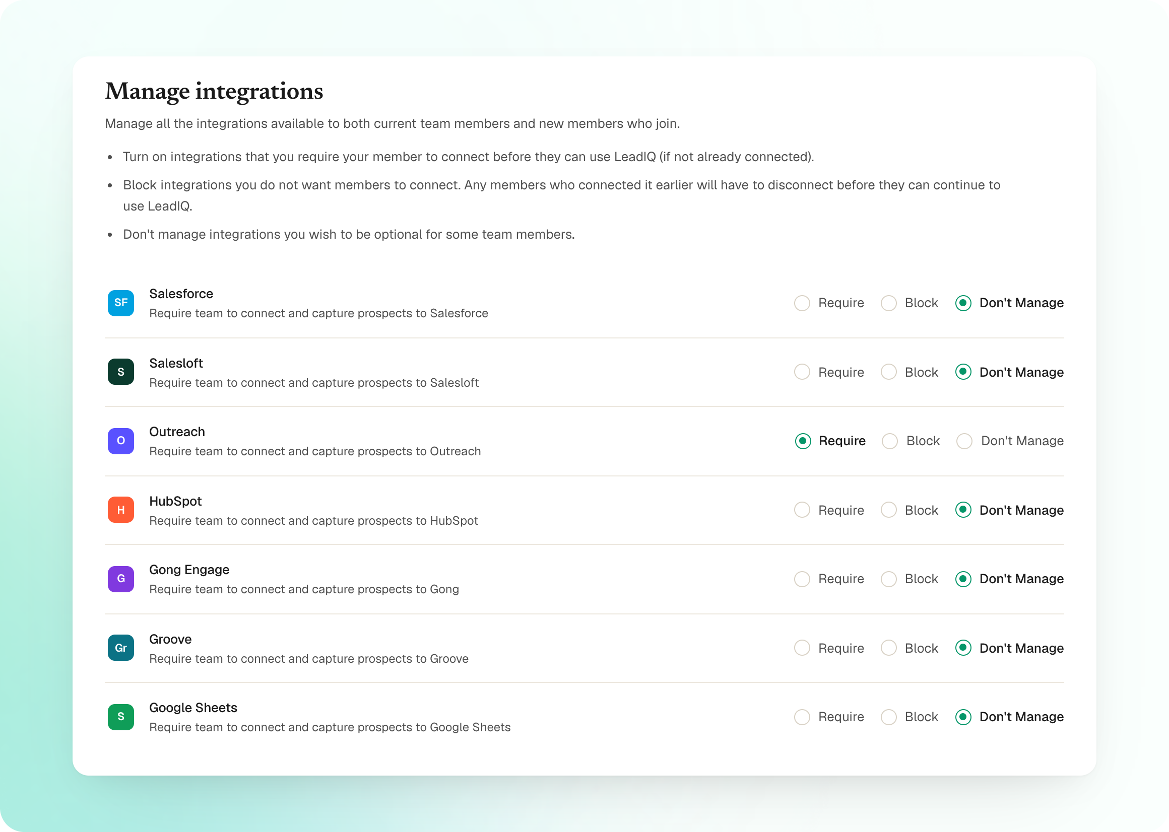The image size is (1169, 832).
Task: Require the Gong Engage integration
Action: point(802,579)
